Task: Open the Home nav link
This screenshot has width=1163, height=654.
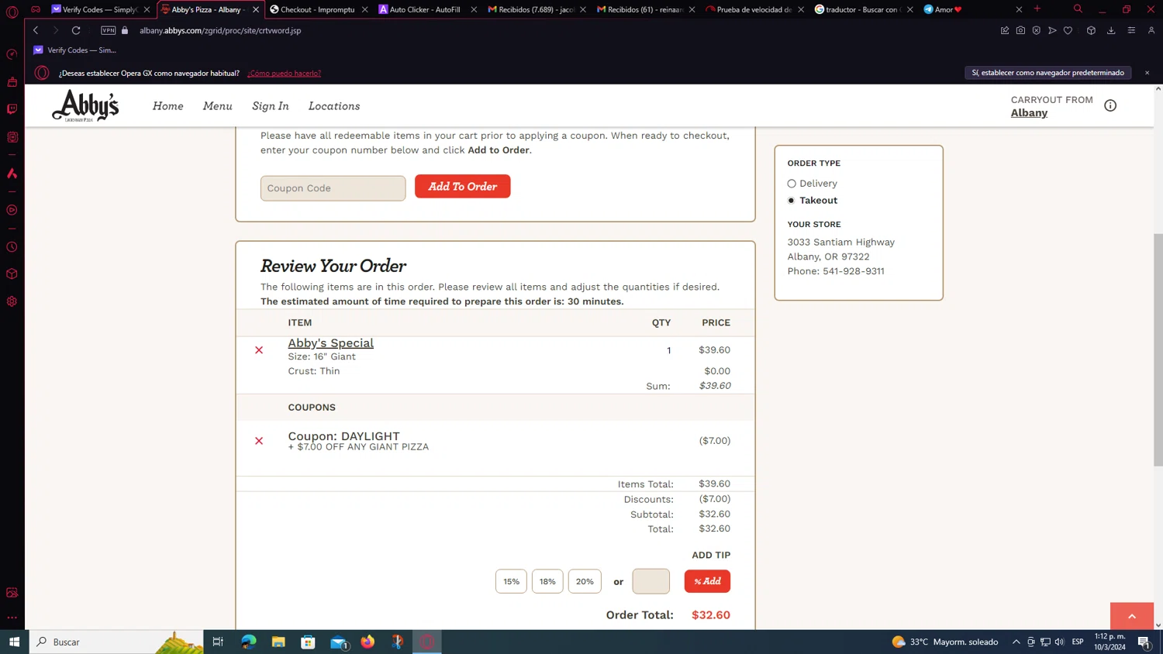Action: (x=168, y=106)
